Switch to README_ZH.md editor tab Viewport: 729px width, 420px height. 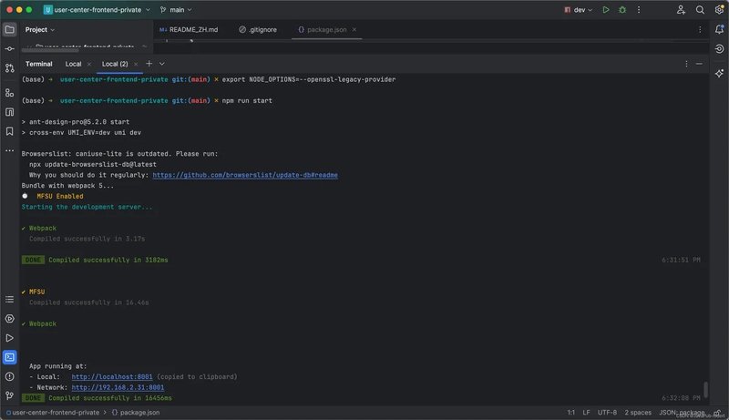[189, 29]
